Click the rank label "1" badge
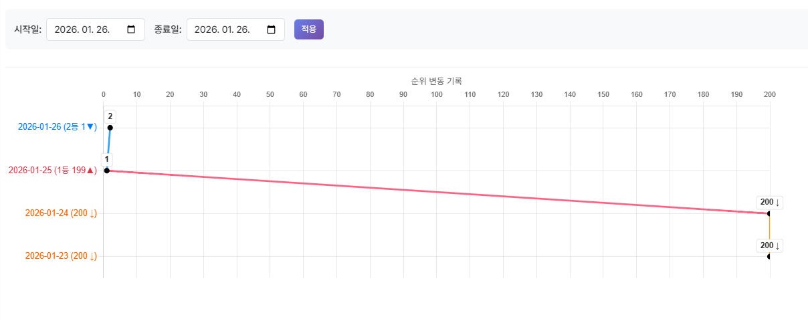This screenshot has width=808, height=321. [x=107, y=159]
